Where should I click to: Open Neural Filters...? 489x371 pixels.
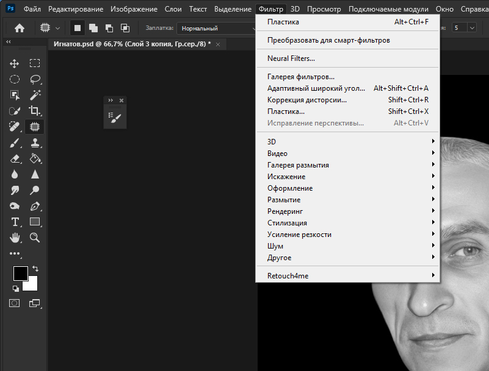pos(347,58)
